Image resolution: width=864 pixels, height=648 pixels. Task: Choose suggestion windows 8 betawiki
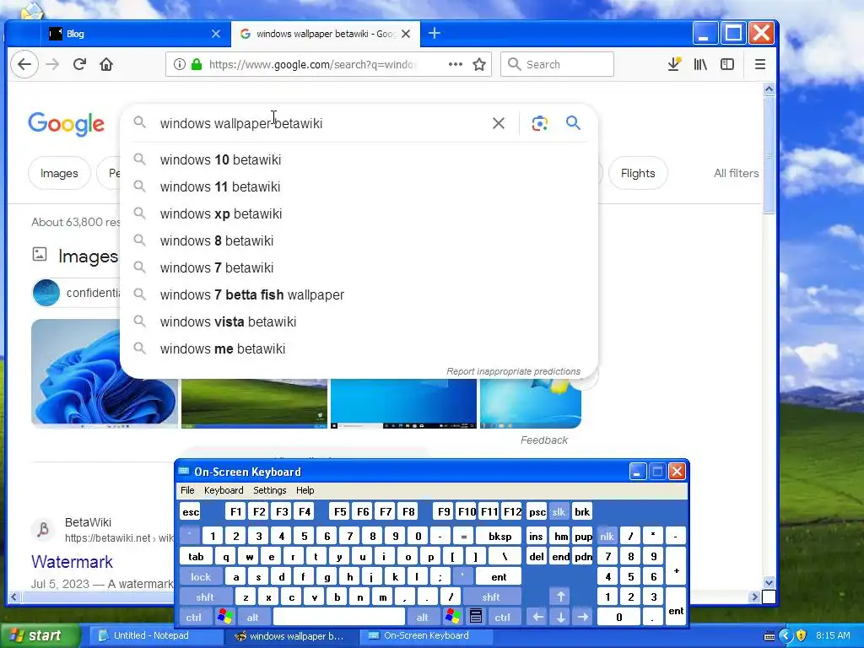pos(358,240)
